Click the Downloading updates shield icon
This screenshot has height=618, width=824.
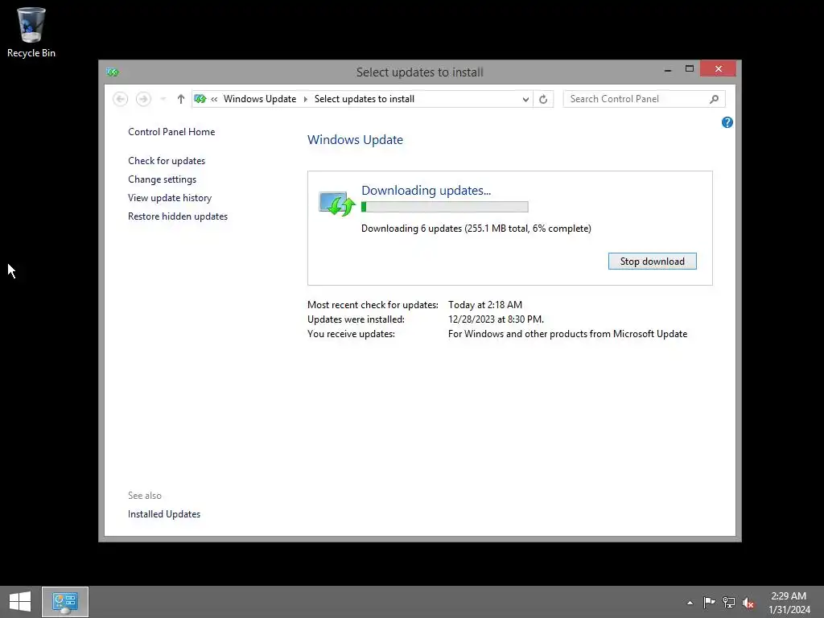tap(337, 204)
